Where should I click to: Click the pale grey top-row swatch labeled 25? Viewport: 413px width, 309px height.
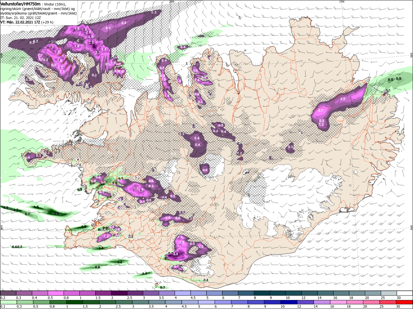click(x=389, y=293)
